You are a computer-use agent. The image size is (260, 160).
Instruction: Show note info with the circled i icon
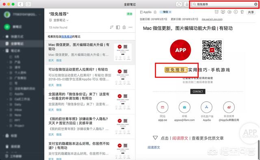click(236, 12)
